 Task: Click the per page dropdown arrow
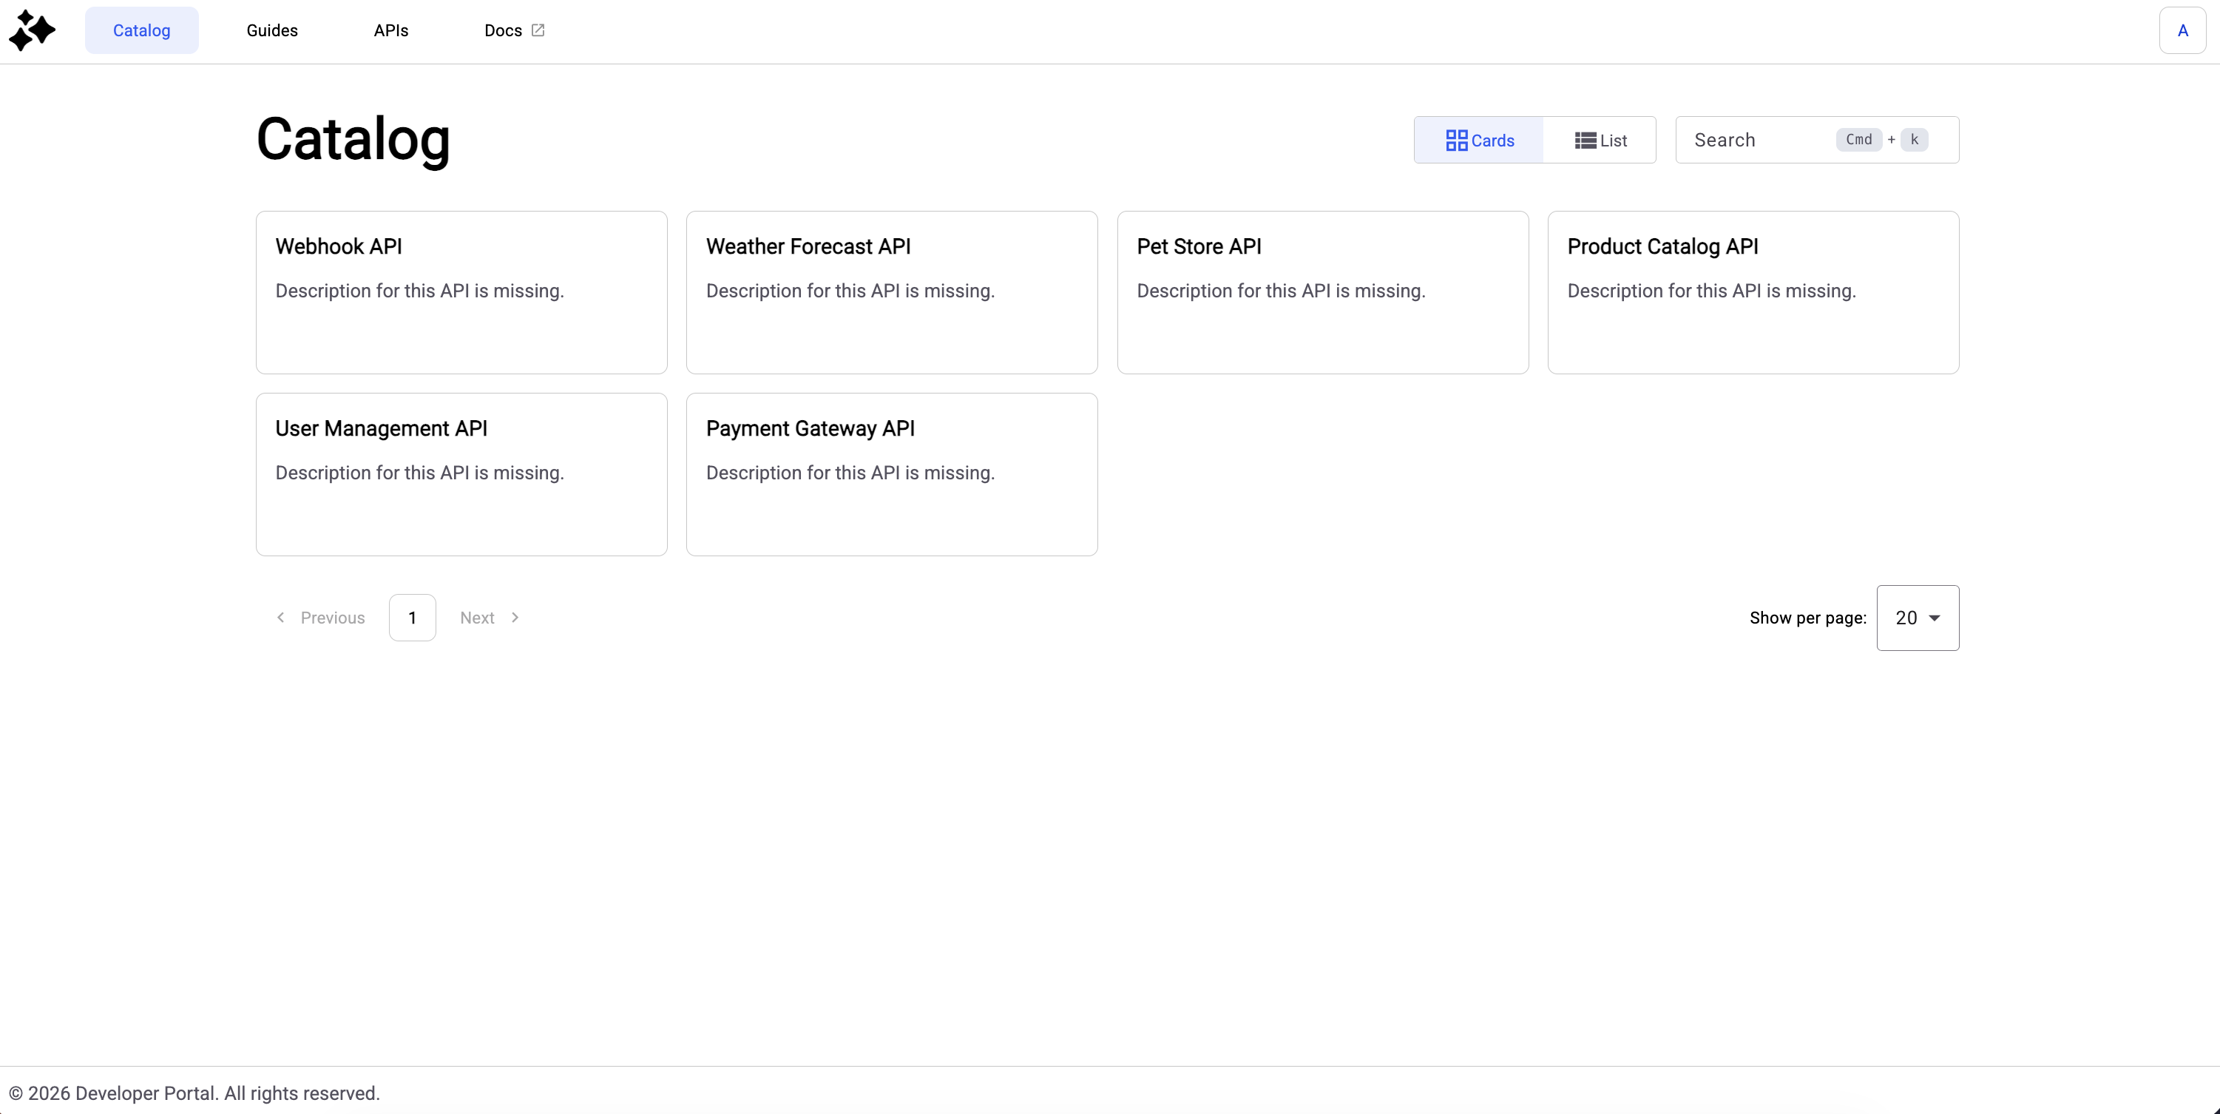click(x=1935, y=618)
